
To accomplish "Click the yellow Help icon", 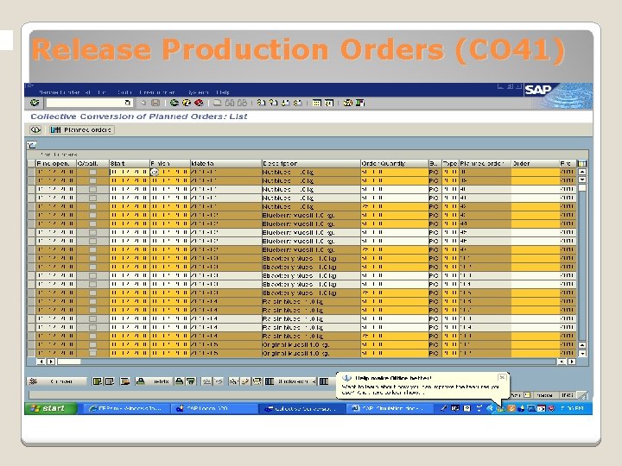I will [x=347, y=103].
